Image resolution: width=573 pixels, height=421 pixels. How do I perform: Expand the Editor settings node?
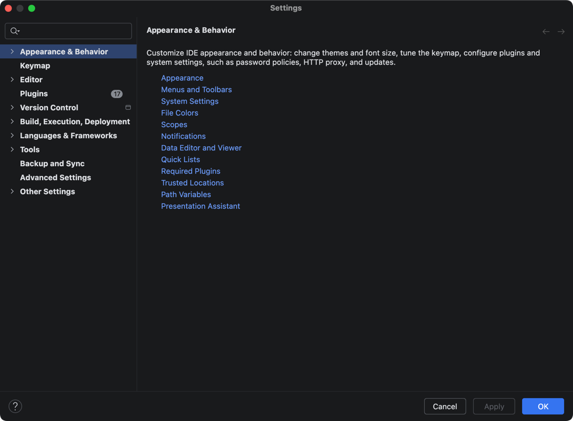click(x=12, y=80)
